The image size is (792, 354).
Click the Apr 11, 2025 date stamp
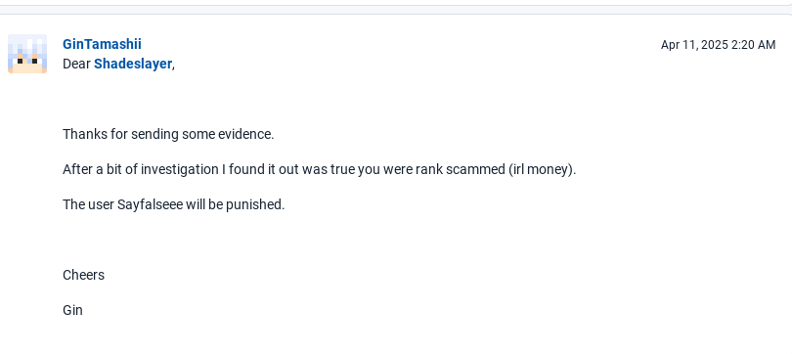tap(694, 45)
